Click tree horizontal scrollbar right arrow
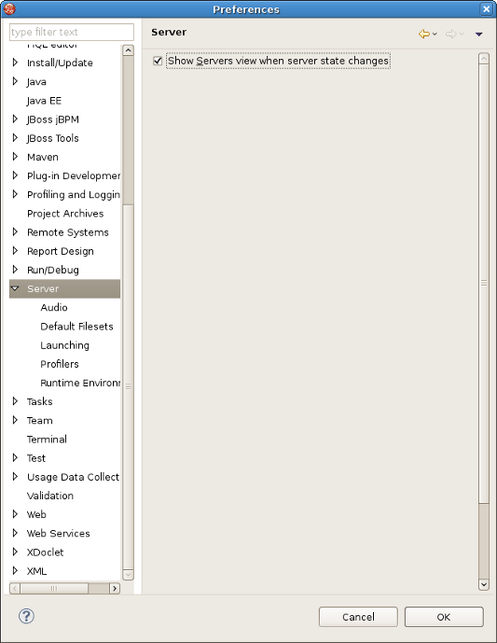This screenshot has width=497, height=643. click(x=115, y=589)
